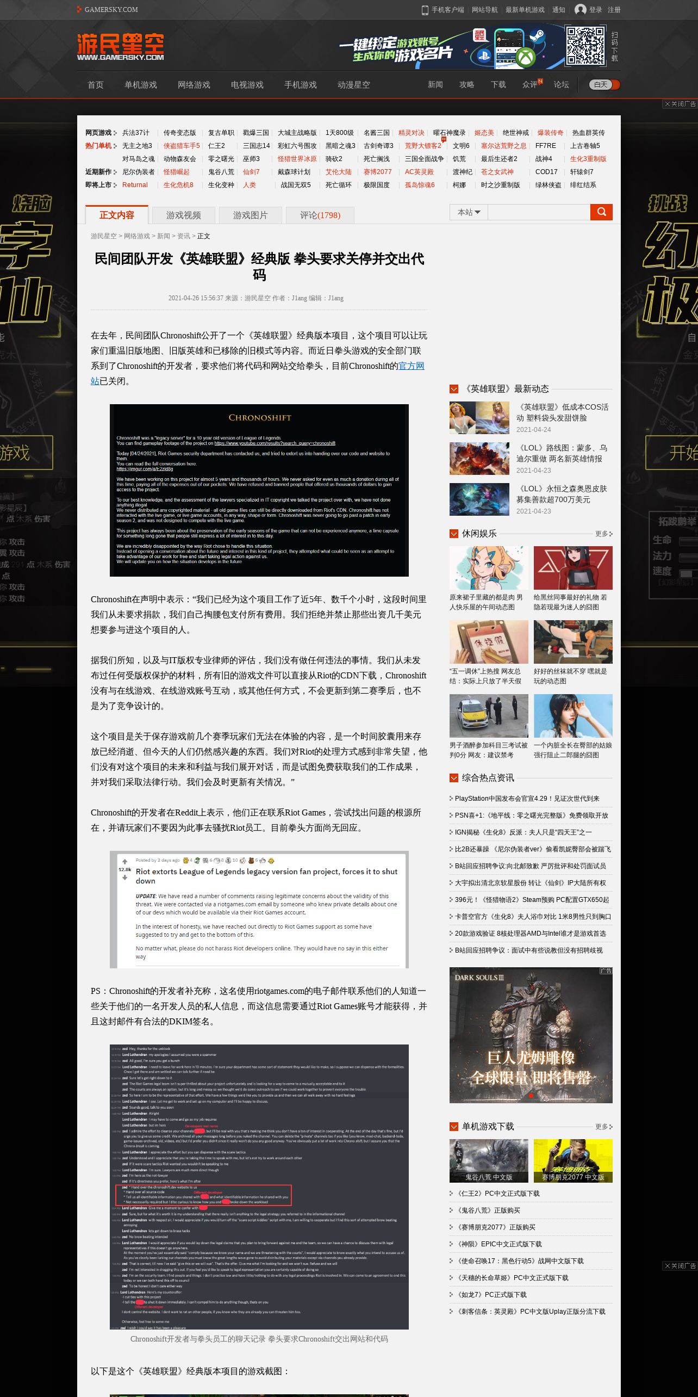Click the 网络游戏 breadcrumb link
This screenshot has width=698, height=1397.
click(137, 236)
